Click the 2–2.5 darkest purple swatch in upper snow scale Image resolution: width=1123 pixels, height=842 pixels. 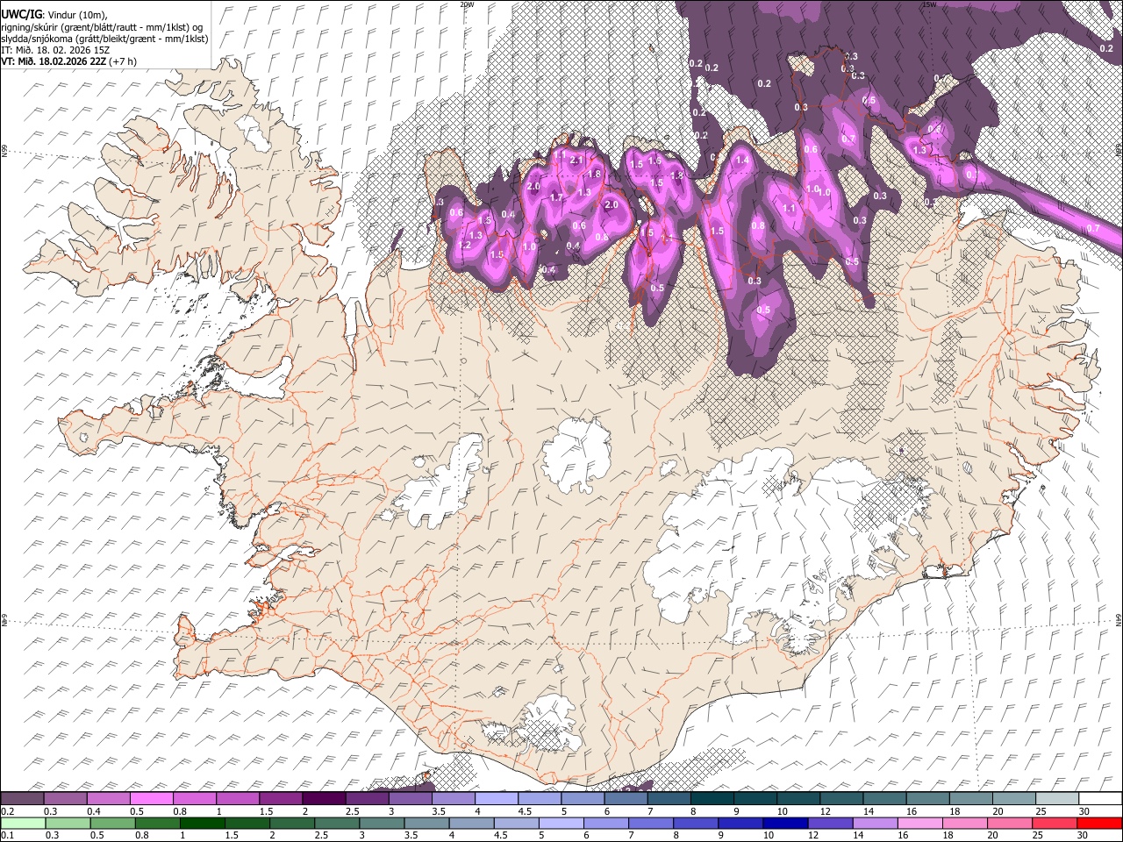coord(324,799)
